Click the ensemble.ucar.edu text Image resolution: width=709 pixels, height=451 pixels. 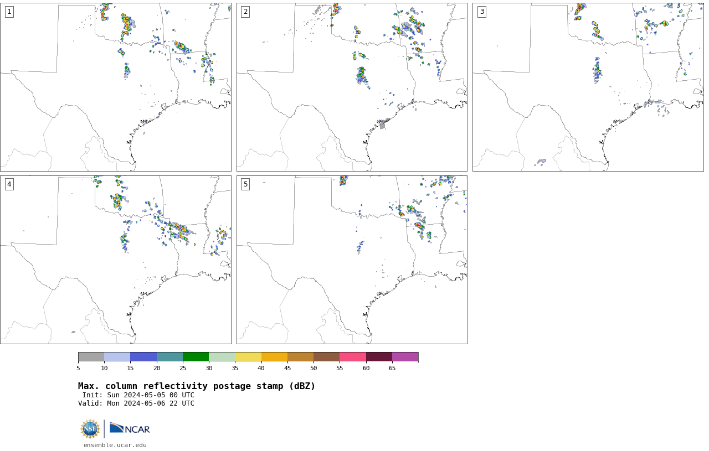tap(115, 445)
